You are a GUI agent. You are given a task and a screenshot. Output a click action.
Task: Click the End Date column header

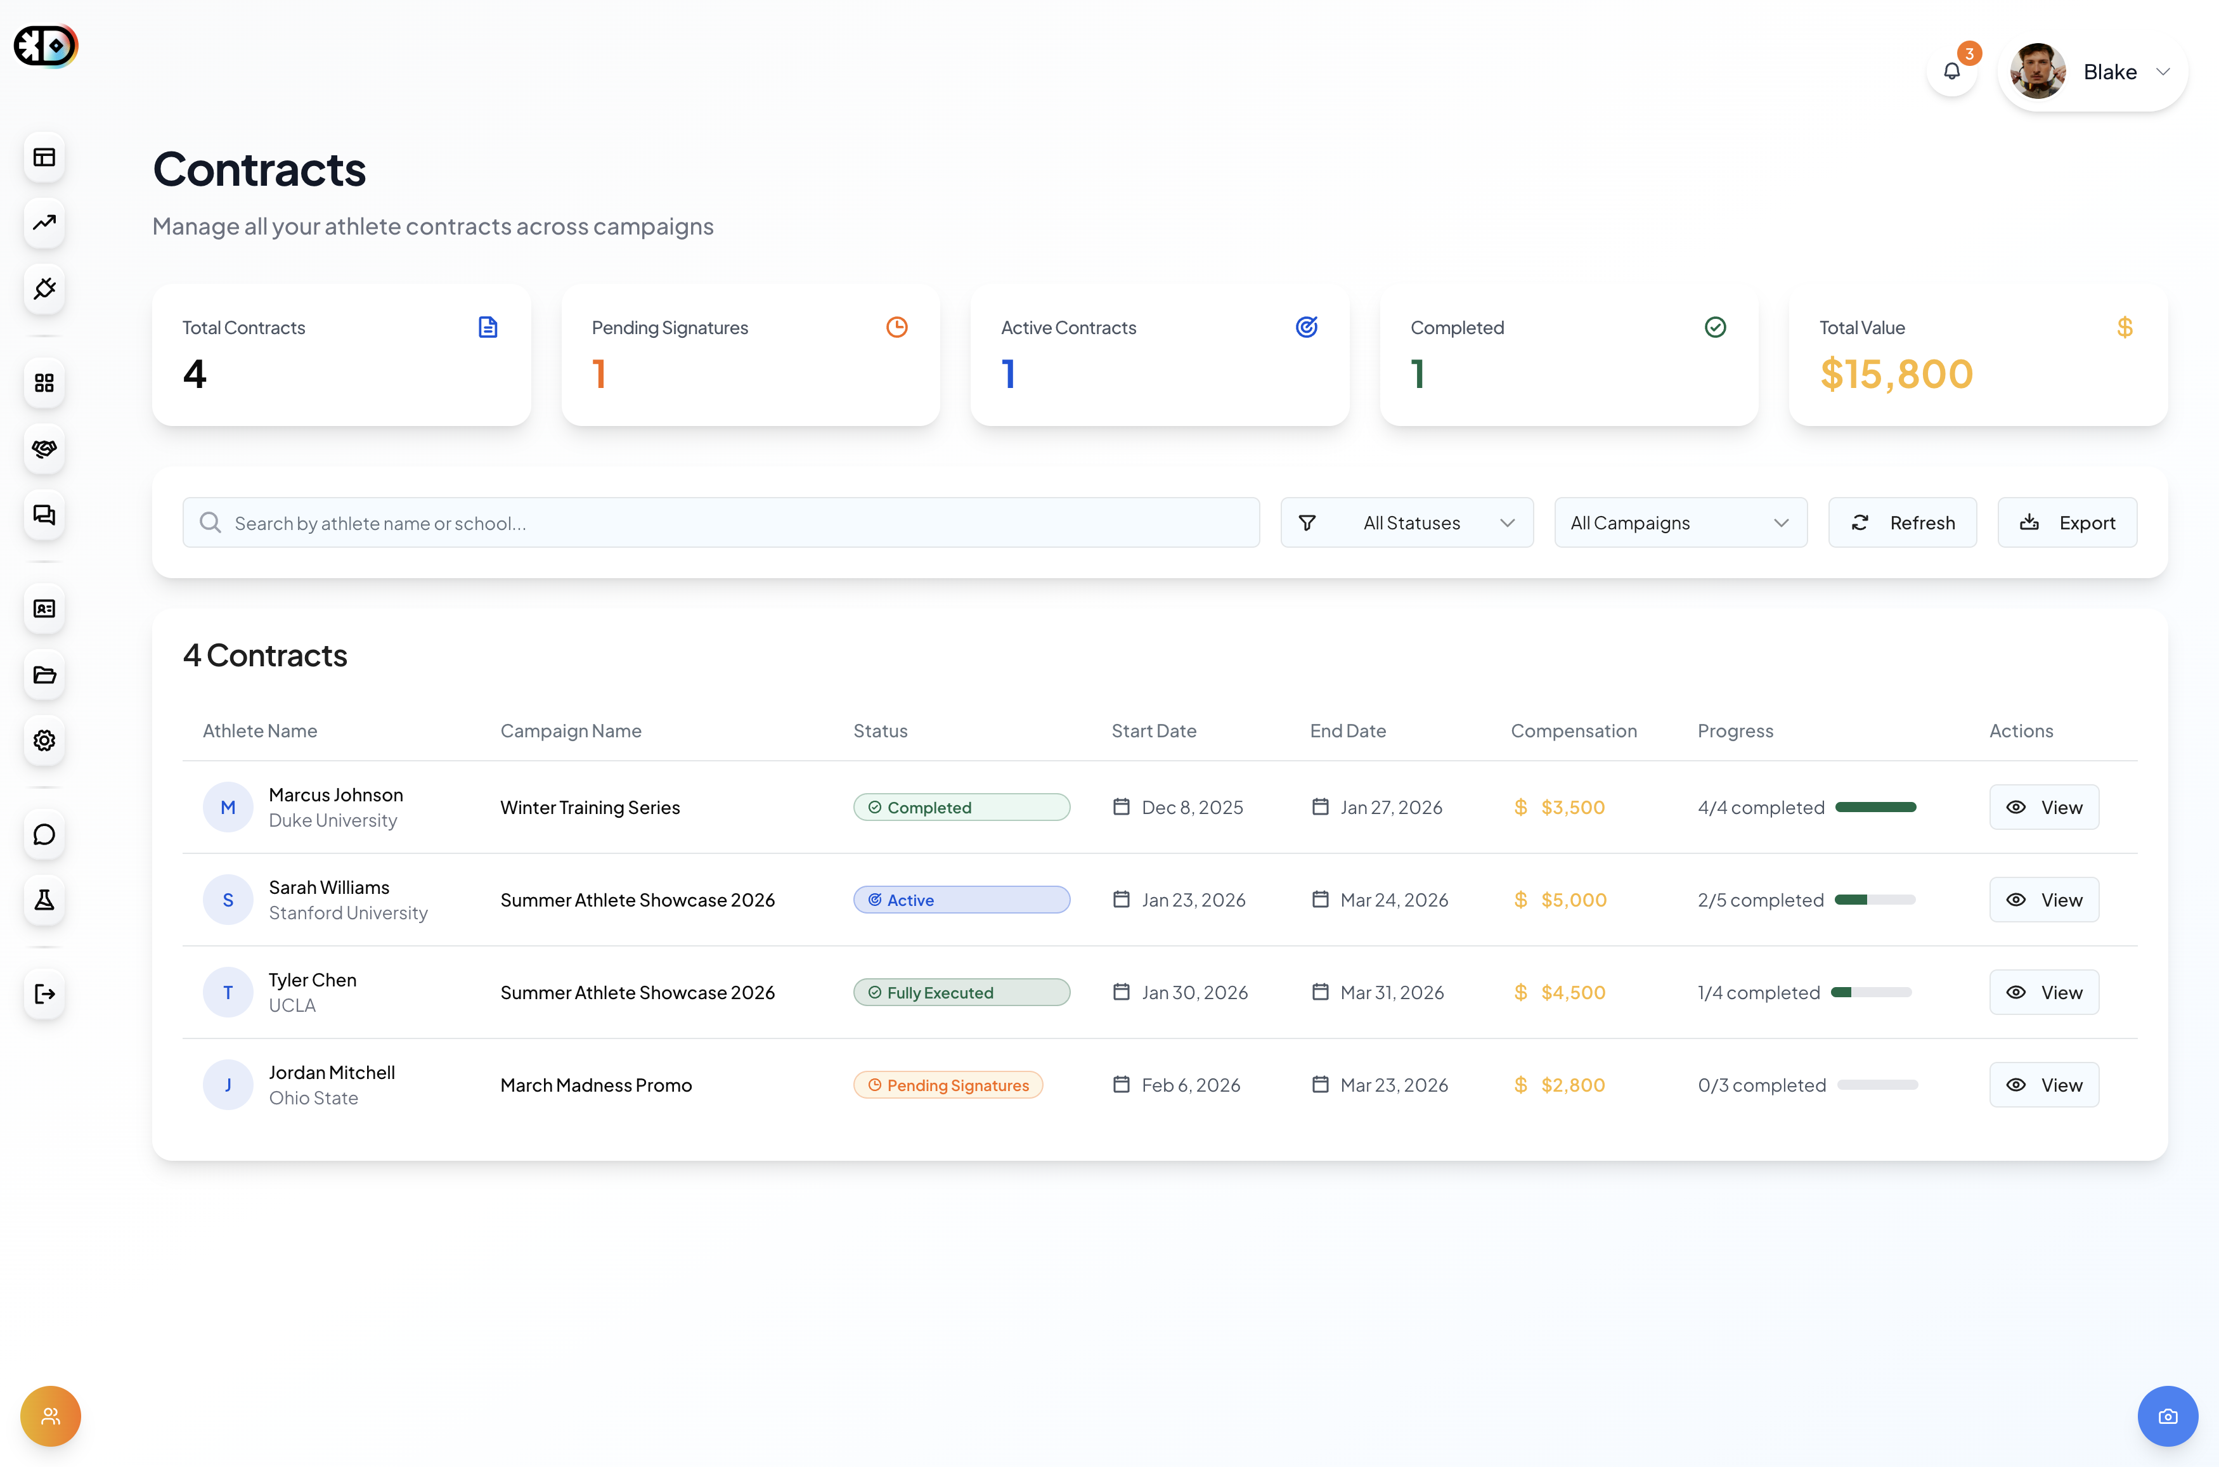pyautogui.click(x=1348, y=731)
